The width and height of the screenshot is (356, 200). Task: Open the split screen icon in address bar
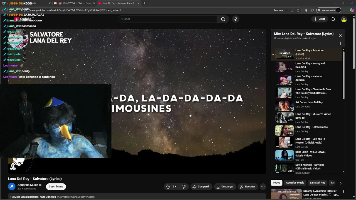(292, 10)
